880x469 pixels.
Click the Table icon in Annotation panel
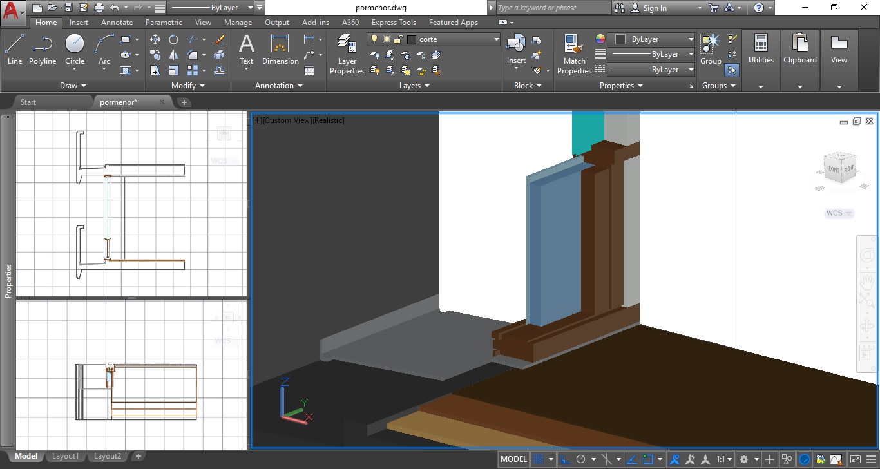pos(309,70)
